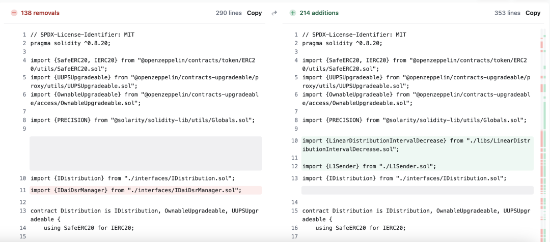Click empty gray placeholder in right pane
Image resolution: width=550 pixels, height=242 pixels.
[417, 190]
